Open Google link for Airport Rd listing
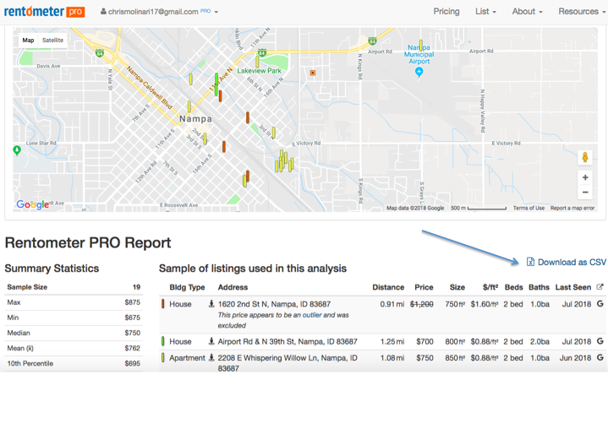 pyautogui.click(x=600, y=341)
